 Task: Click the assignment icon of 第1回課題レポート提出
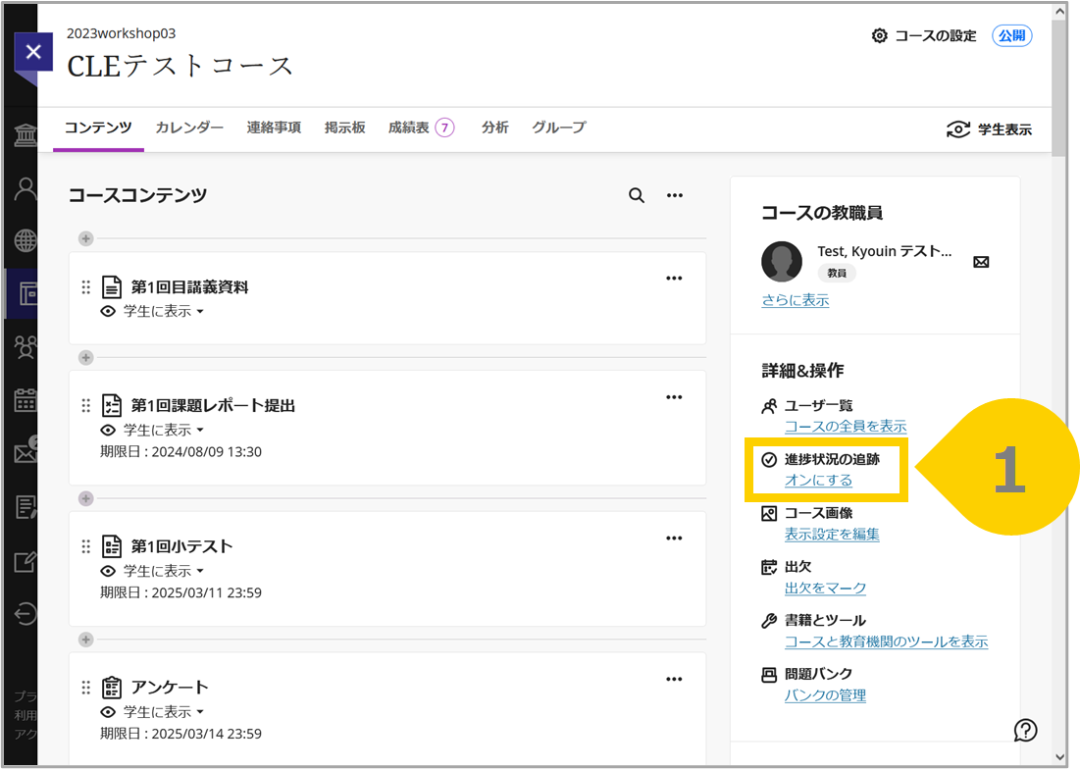pyautogui.click(x=112, y=405)
